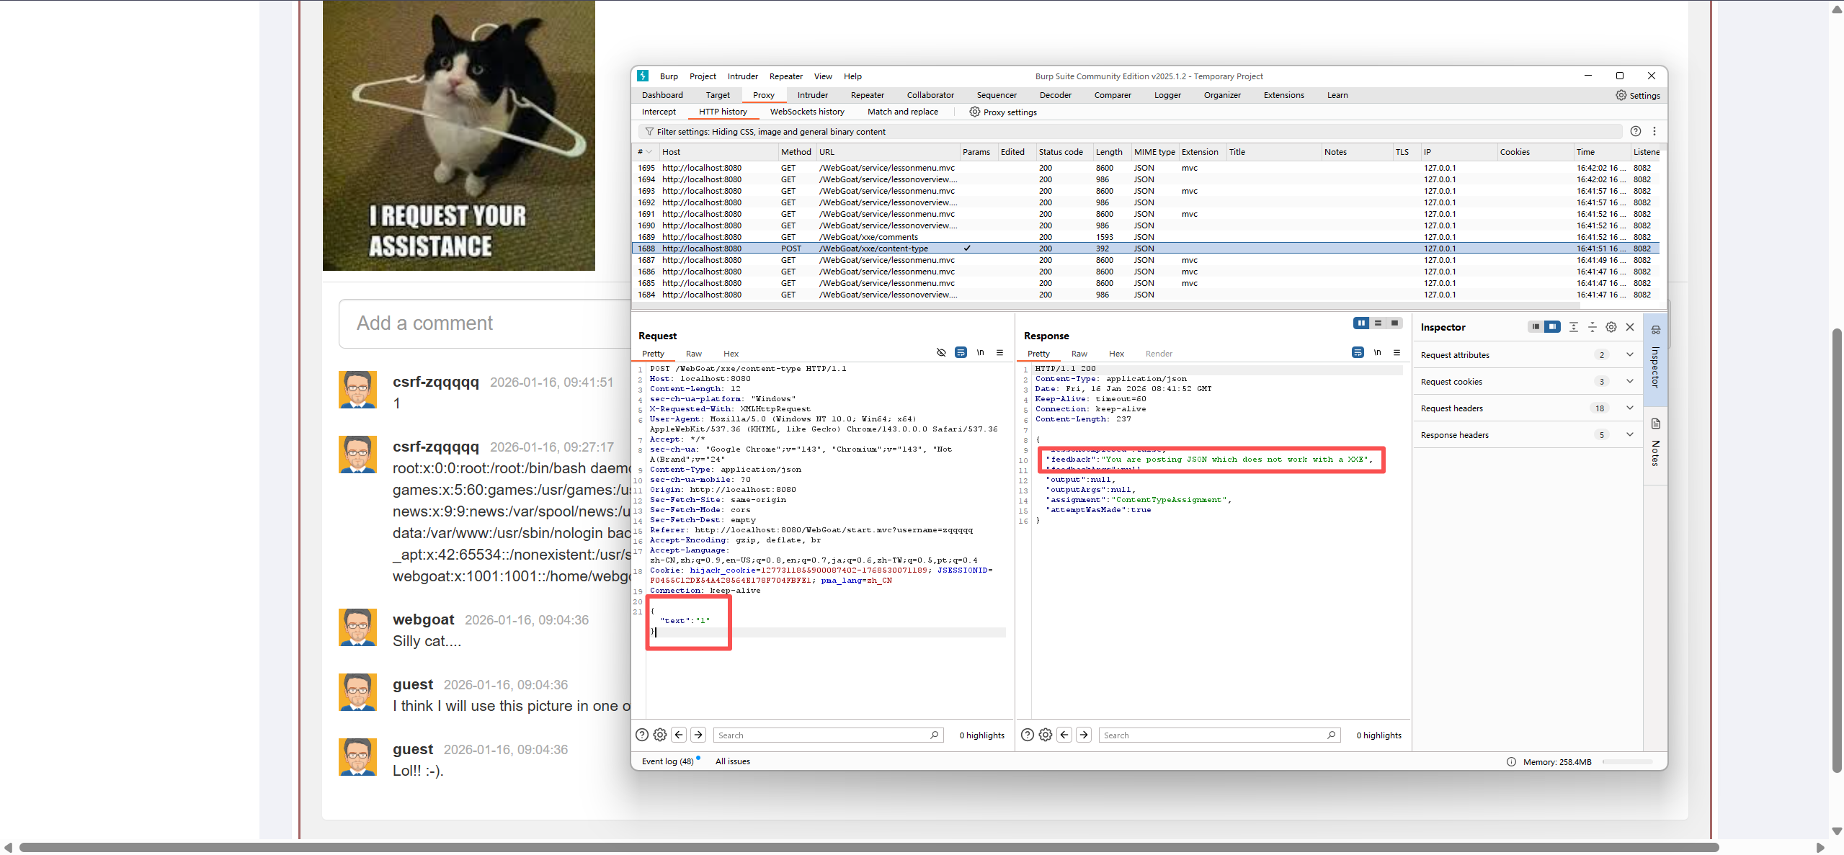Open the Repeater main tab
This screenshot has width=1844, height=855.
867,95
